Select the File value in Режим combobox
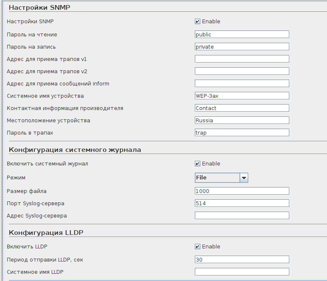327x281 pixels. [x=217, y=178]
